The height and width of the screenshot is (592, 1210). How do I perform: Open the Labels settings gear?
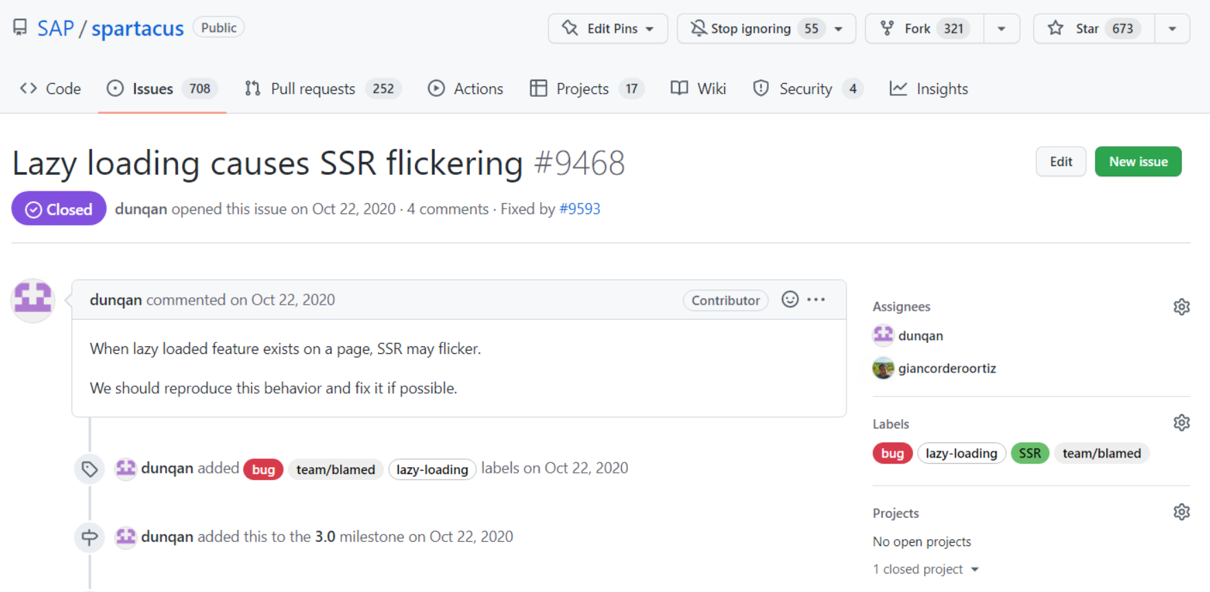click(x=1181, y=423)
